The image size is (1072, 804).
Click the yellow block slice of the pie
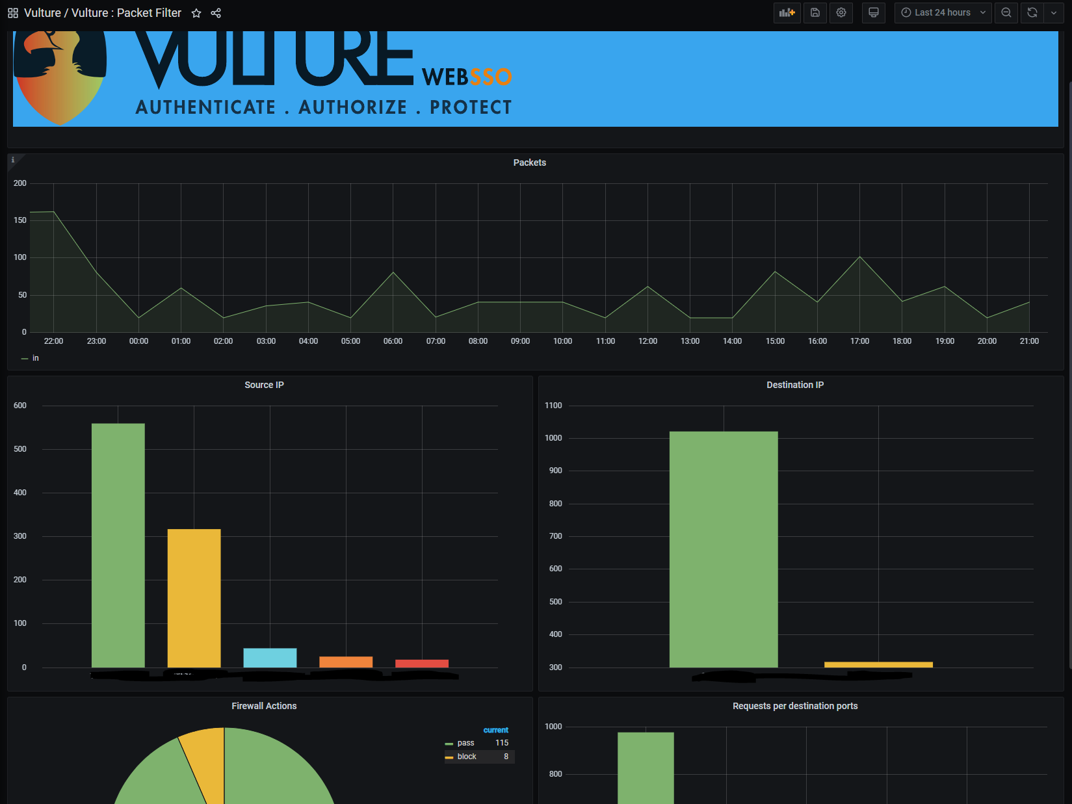tap(206, 760)
